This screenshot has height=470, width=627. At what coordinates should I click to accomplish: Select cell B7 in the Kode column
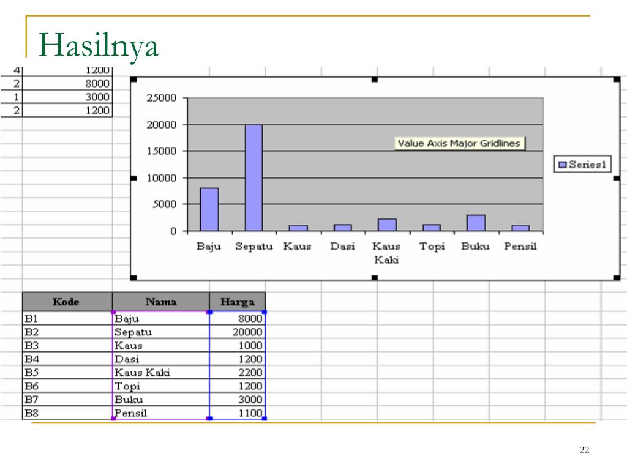pos(67,399)
